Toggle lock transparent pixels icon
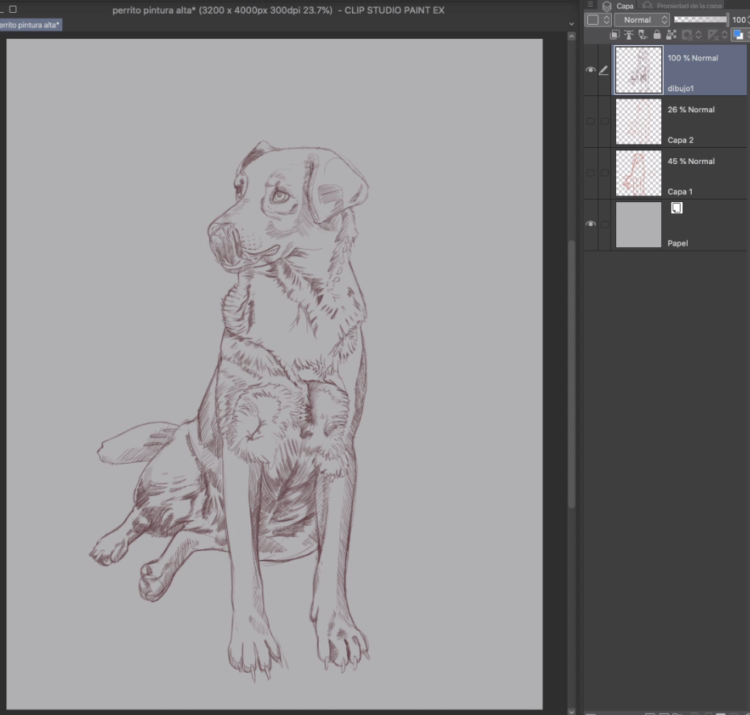 point(671,35)
